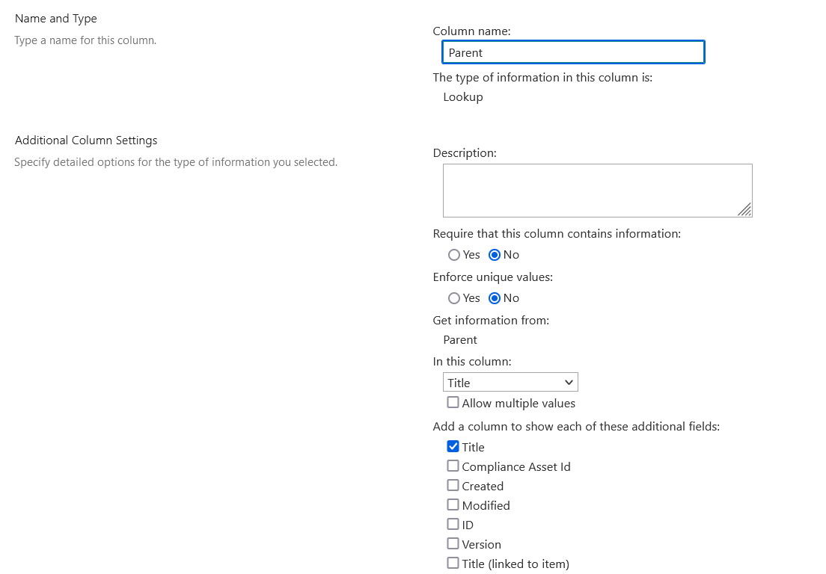The image size is (826, 574).
Task: Select Title in the column dropdown
Action: click(494, 382)
